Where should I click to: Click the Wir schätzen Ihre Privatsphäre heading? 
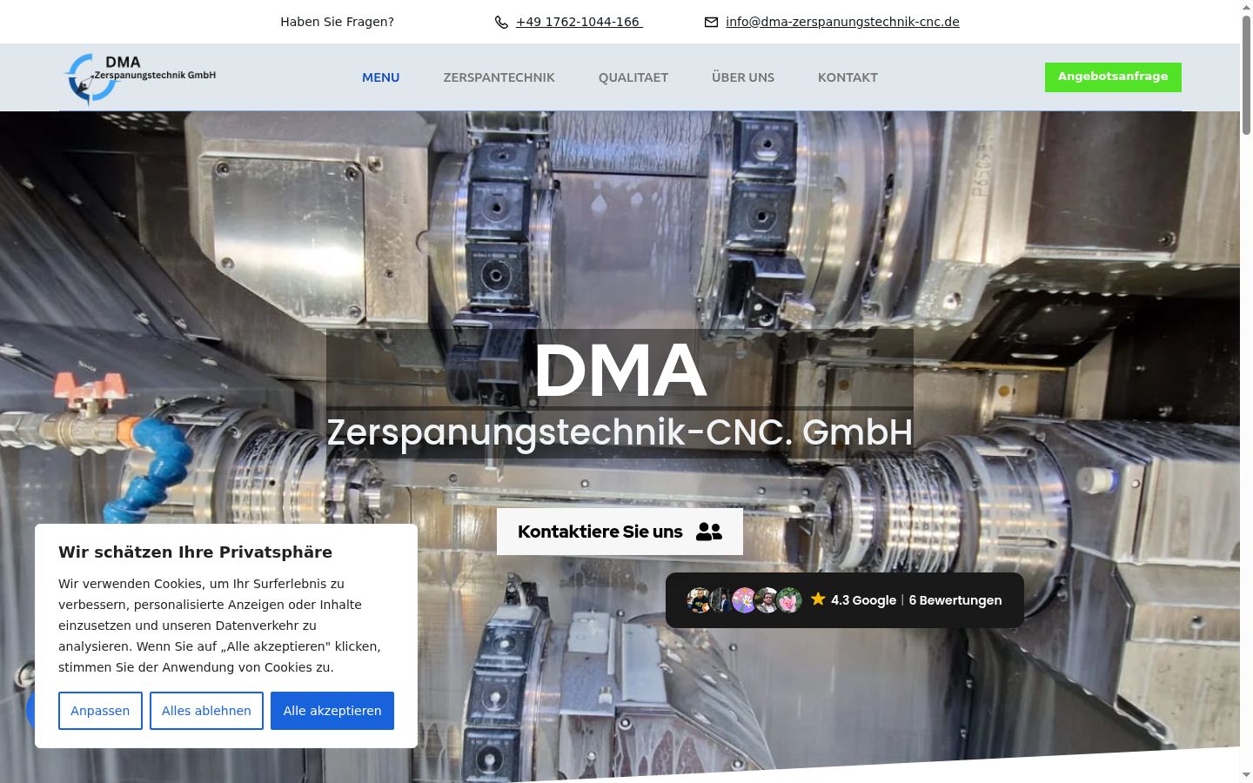(x=195, y=552)
